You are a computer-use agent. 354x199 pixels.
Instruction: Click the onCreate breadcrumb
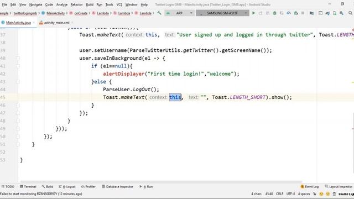coord(79,13)
